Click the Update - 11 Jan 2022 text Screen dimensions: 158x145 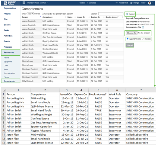tap(88, 3)
